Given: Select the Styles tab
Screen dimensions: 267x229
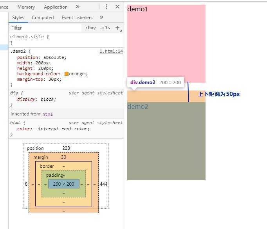Looking at the screenshot, I should click(18, 18).
